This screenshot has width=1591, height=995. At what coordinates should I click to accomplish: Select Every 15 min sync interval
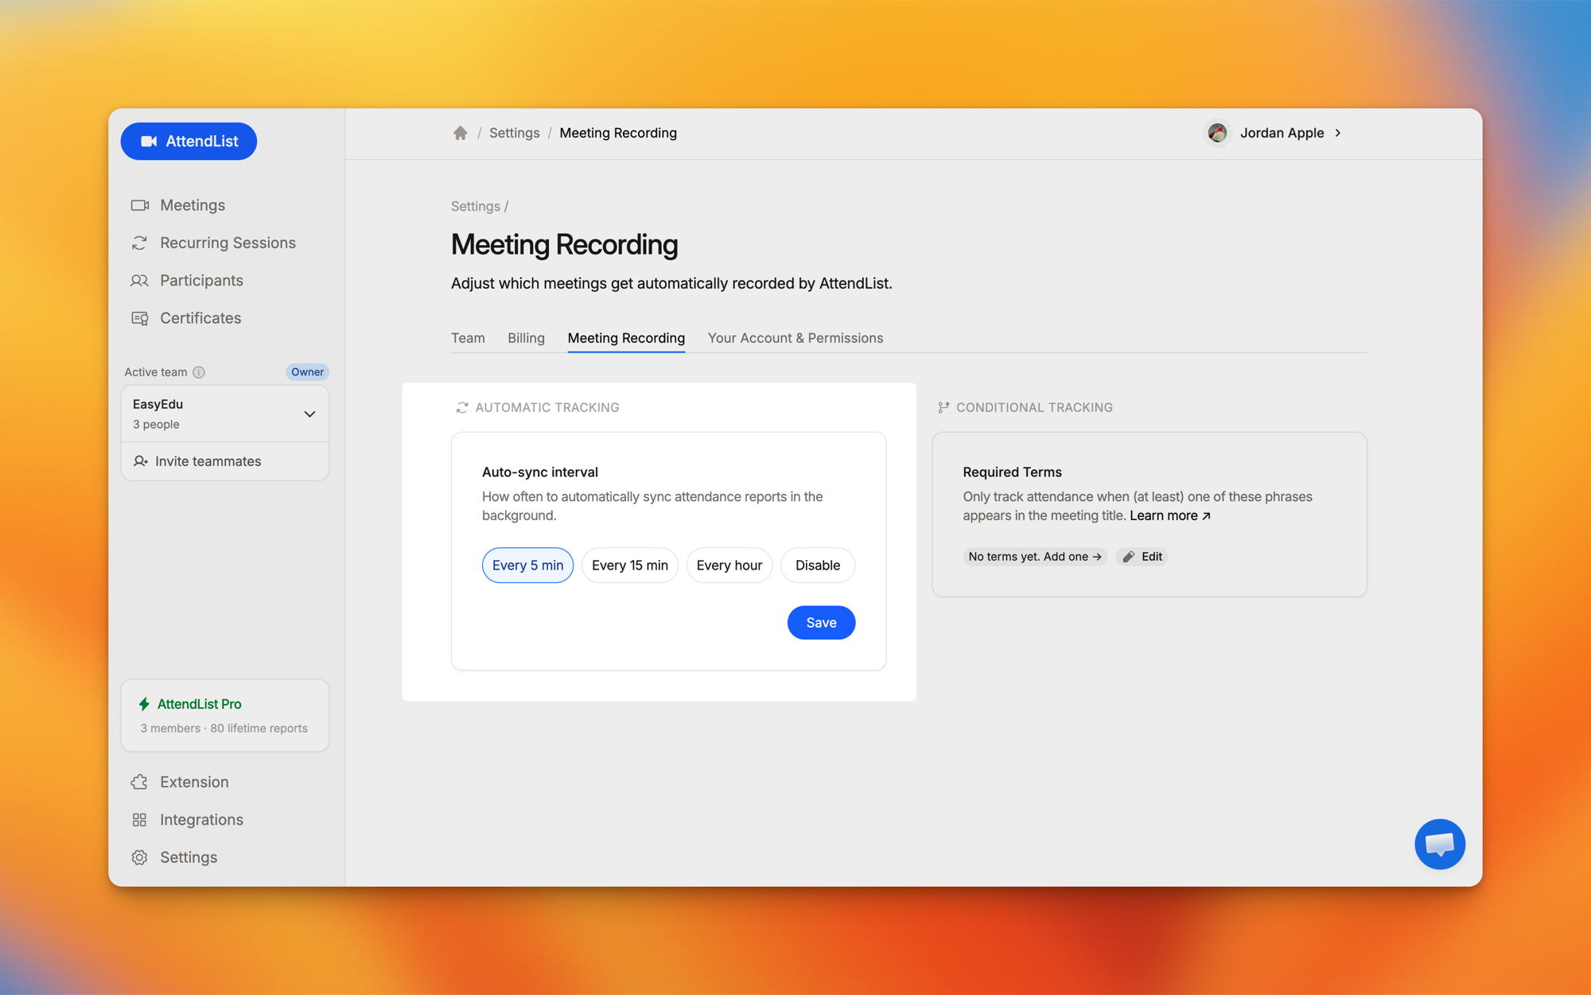(x=630, y=565)
